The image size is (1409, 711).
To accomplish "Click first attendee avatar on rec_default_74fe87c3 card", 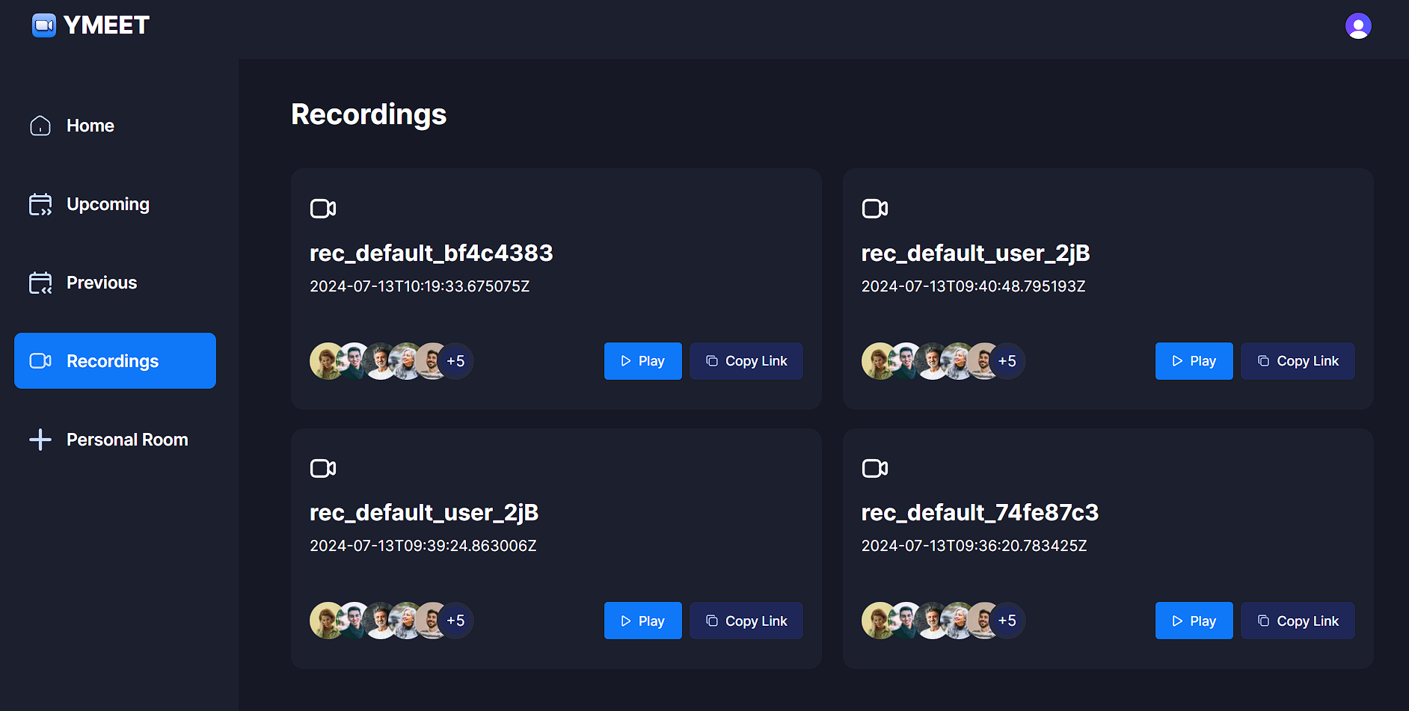I will coord(878,621).
